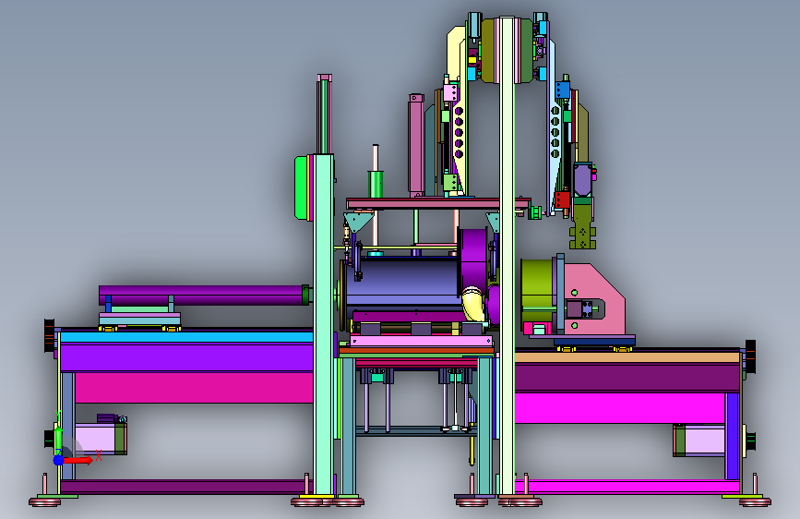Select the mint-green vertical column on left
This screenshot has height=519, width=800.
(324, 324)
